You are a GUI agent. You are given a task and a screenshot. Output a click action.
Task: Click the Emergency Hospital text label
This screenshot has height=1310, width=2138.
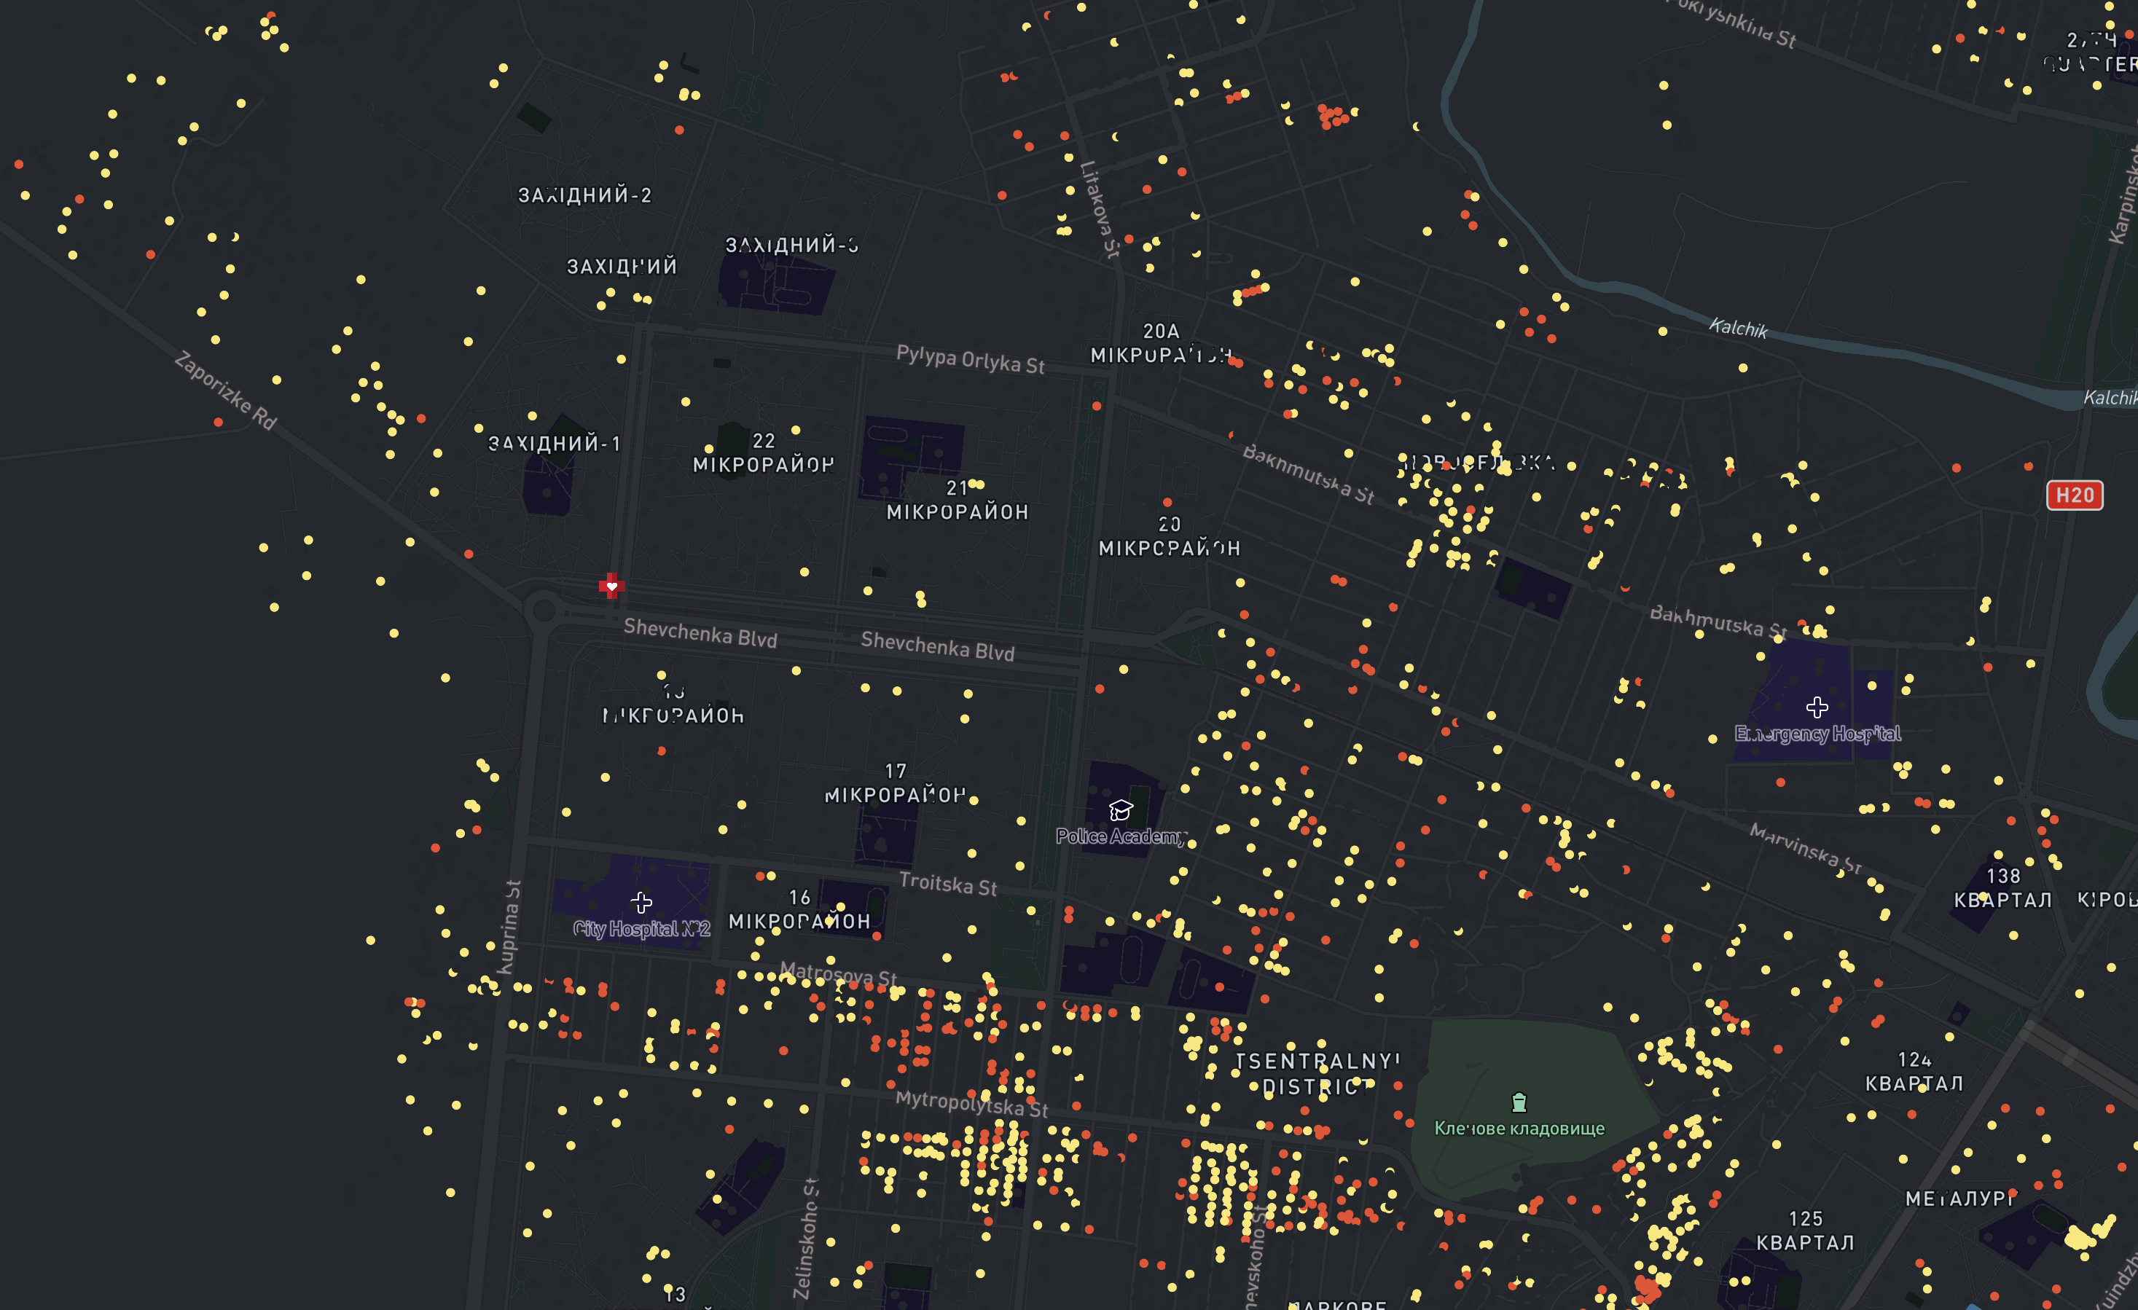[x=1817, y=734]
